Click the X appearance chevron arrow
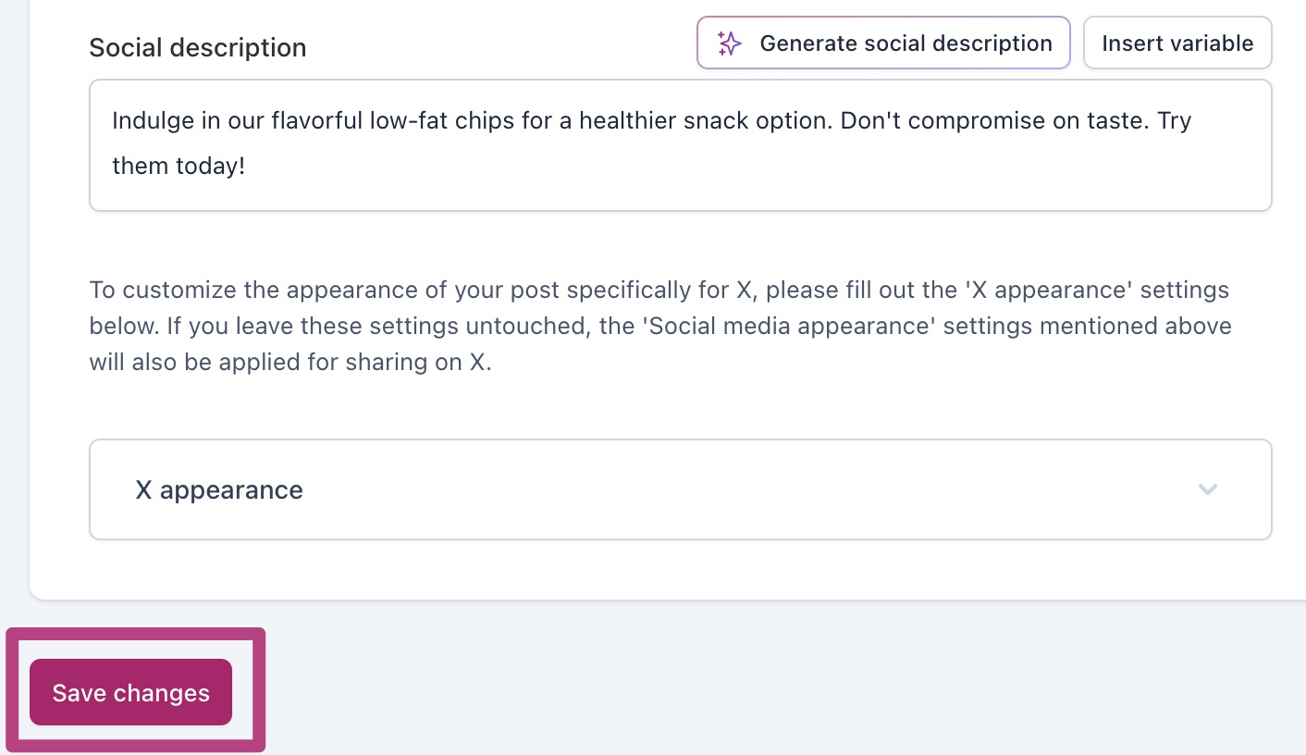 point(1207,489)
